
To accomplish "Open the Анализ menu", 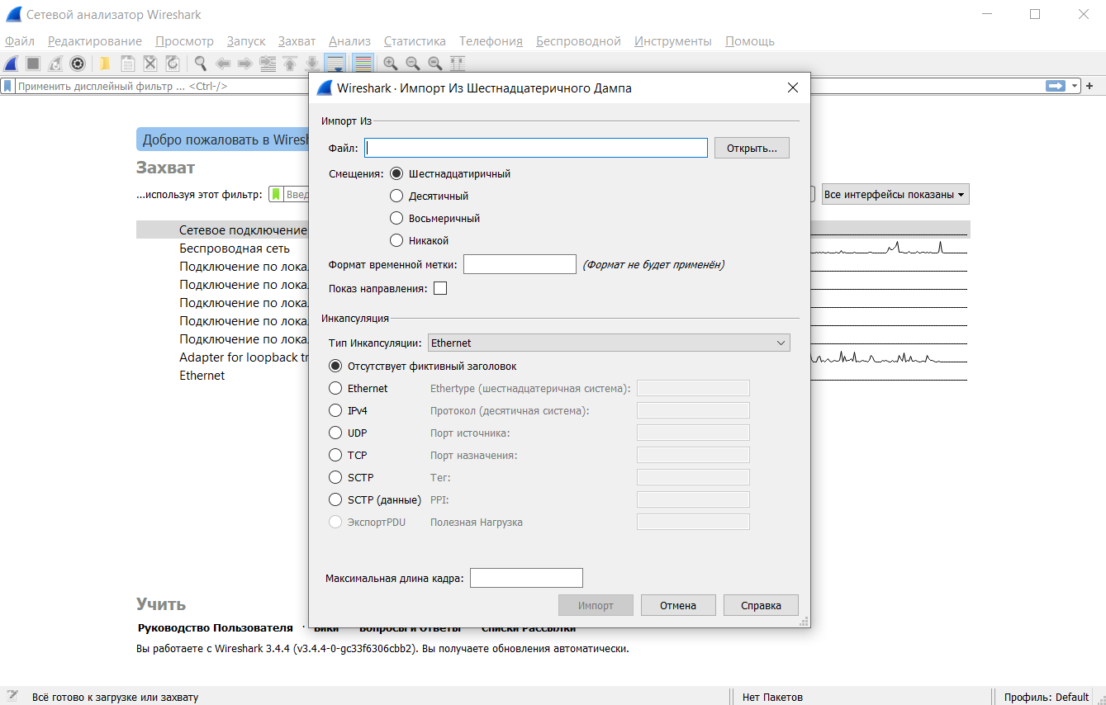I will (x=349, y=41).
